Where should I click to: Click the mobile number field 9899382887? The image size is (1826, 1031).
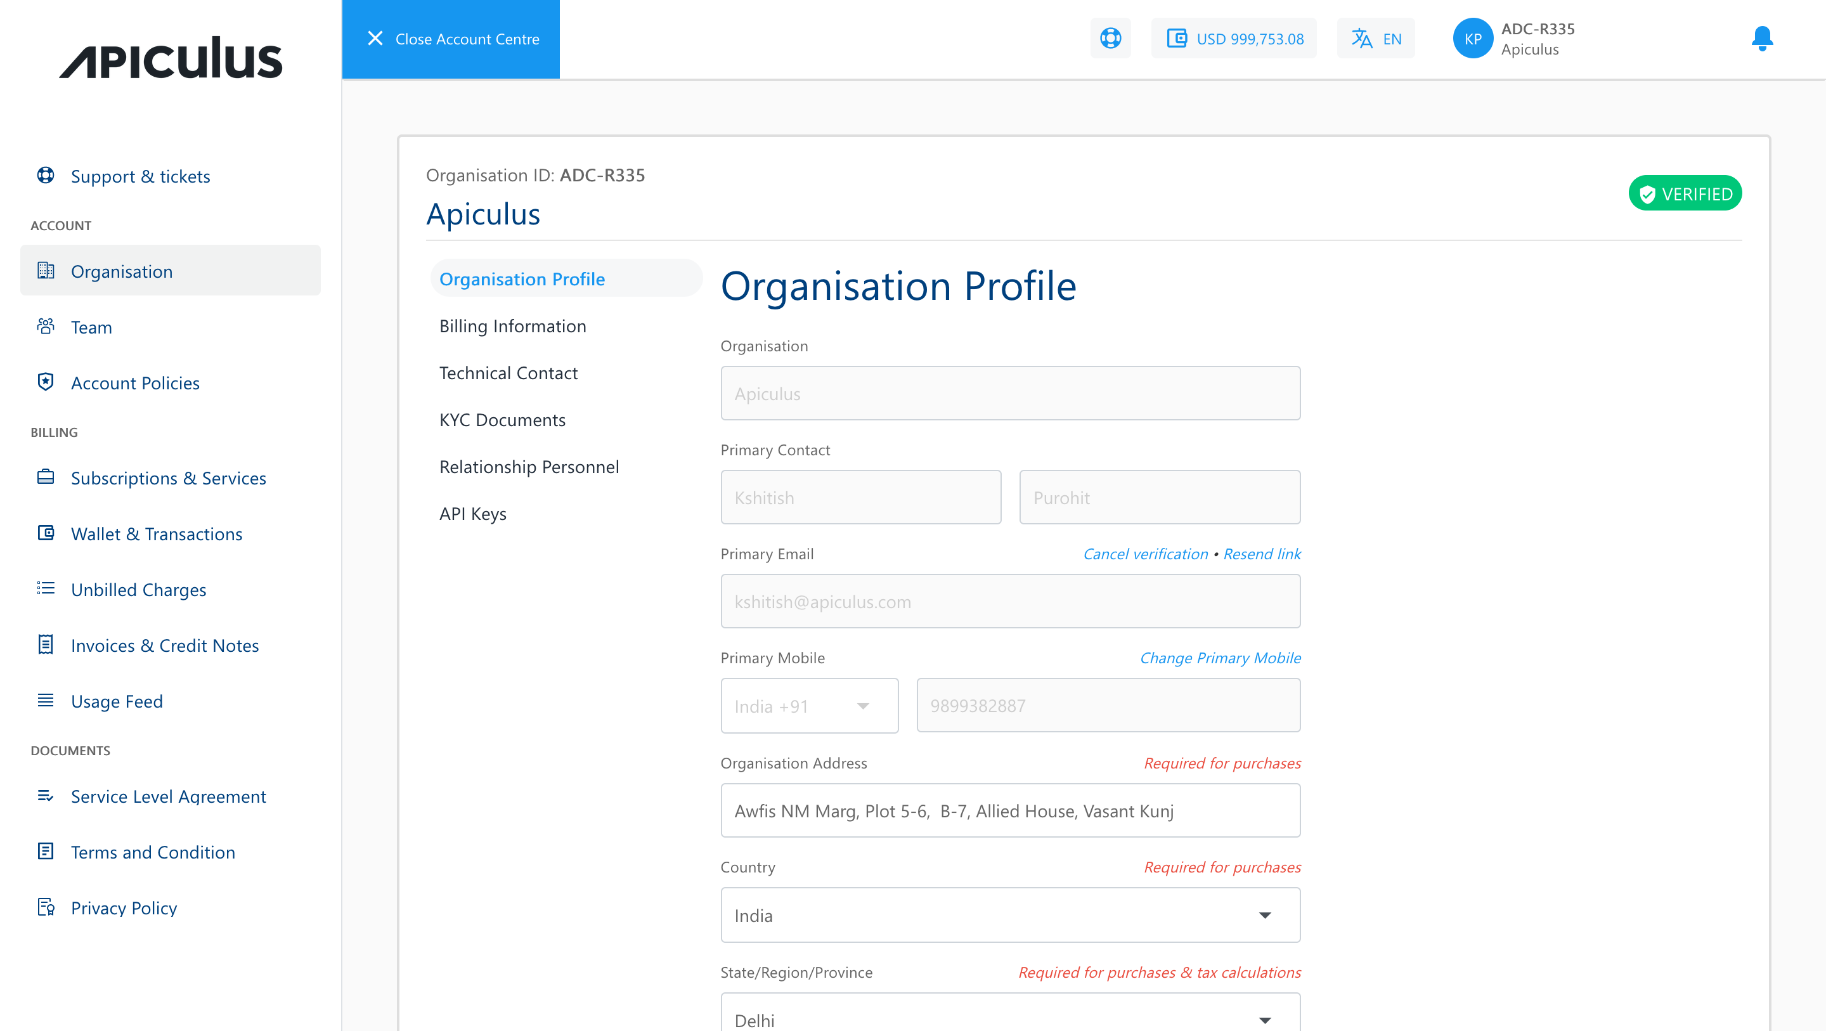(x=1108, y=706)
